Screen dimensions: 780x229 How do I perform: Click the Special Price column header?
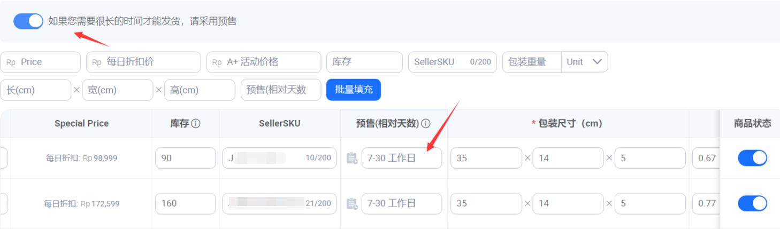81,124
